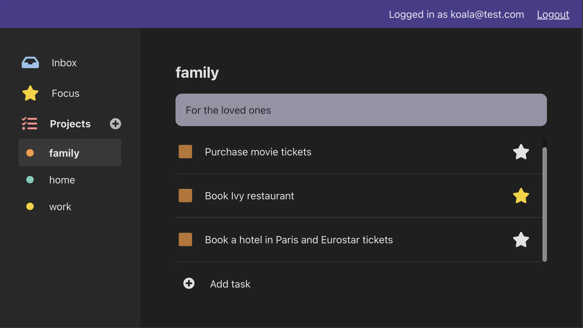Log out of the account

point(553,14)
